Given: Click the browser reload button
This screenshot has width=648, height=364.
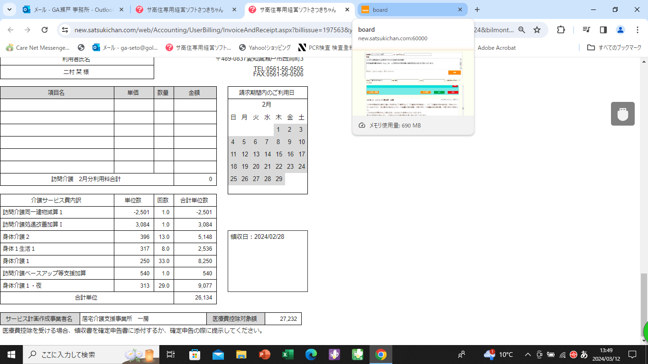Looking at the screenshot, I should point(45,30).
